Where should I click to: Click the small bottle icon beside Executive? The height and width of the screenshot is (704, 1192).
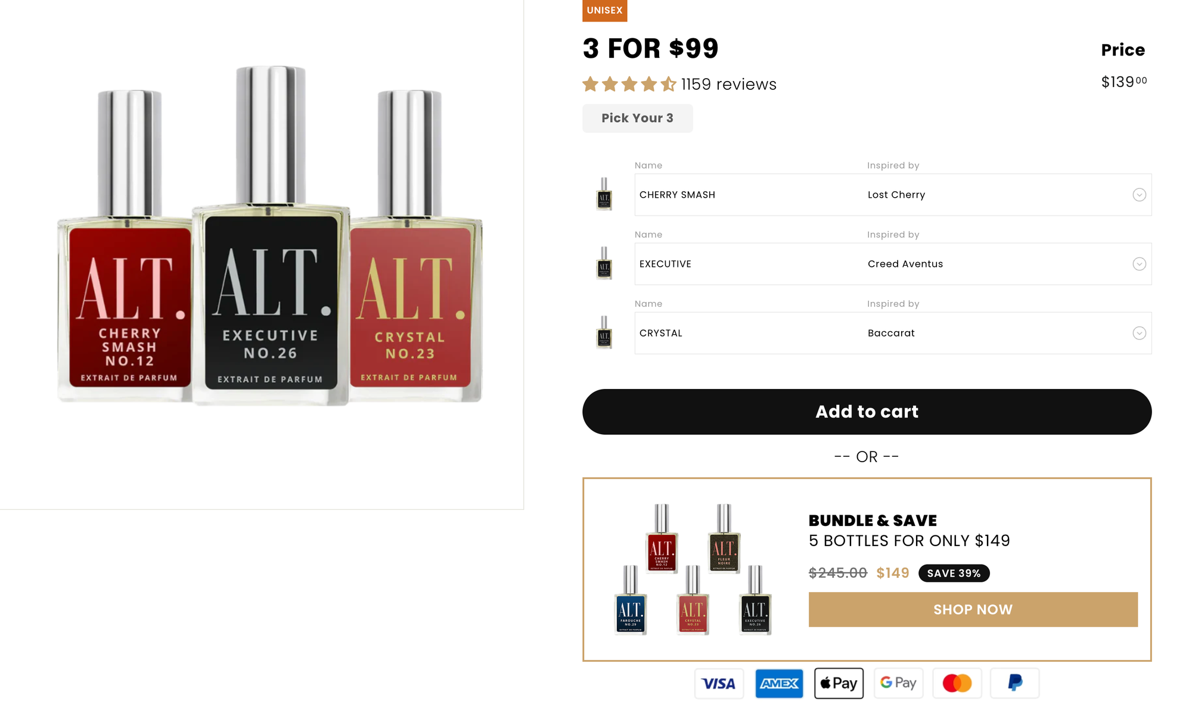(x=604, y=263)
